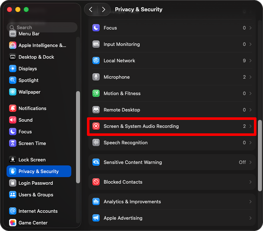
Task: Expand the Motion & Fitness row chevron
Action: (x=250, y=93)
